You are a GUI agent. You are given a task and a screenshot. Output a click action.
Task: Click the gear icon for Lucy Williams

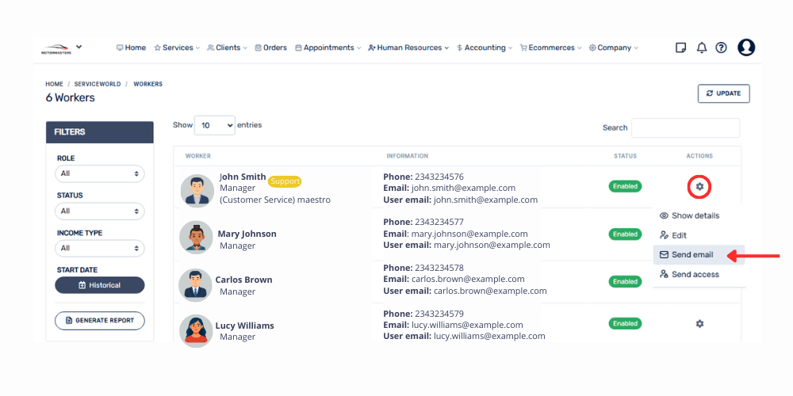point(699,323)
